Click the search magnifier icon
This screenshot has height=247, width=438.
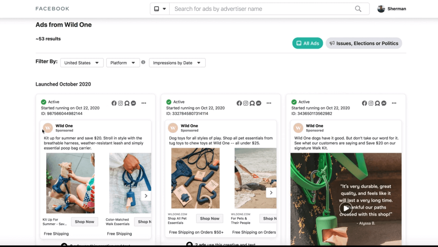pyautogui.click(x=358, y=9)
